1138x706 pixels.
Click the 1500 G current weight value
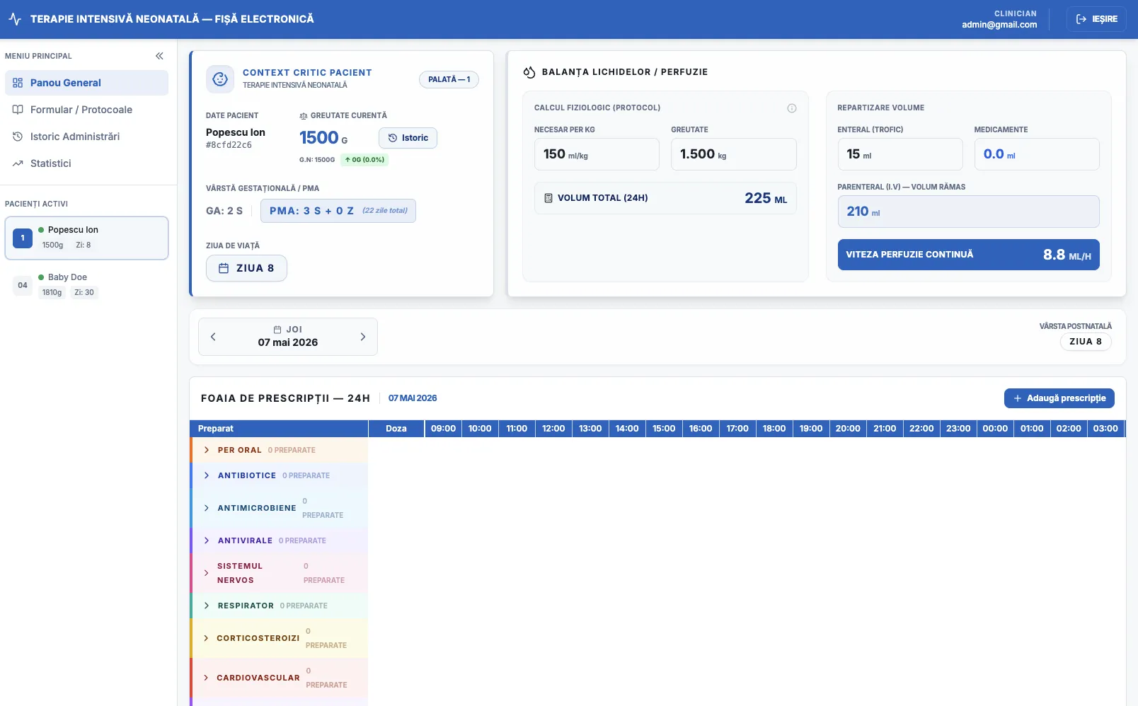pyautogui.click(x=323, y=138)
